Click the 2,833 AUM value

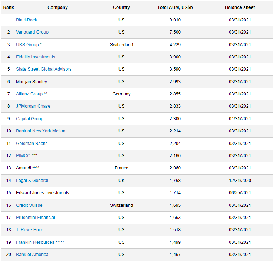(x=175, y=106)
